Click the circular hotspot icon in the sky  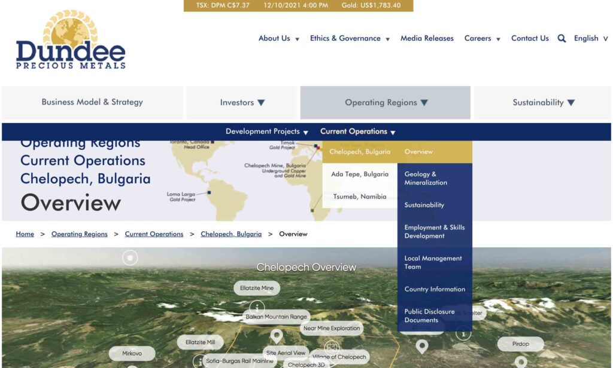130,258
